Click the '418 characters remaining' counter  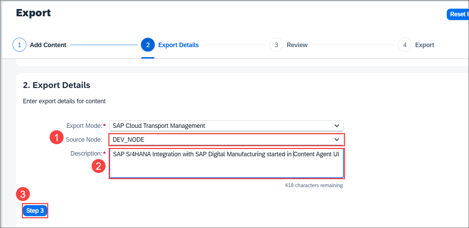pos(314,185)
